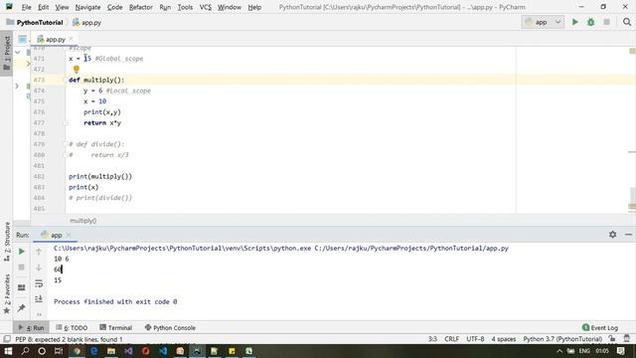Open the Edit menu
The image size is (636, 358).
coord(43,7)
